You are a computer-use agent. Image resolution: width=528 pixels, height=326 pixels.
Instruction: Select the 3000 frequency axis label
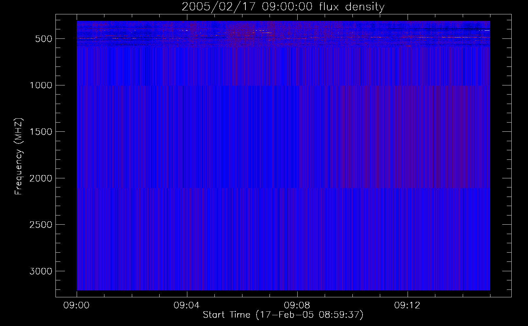[x=41, y=271]
